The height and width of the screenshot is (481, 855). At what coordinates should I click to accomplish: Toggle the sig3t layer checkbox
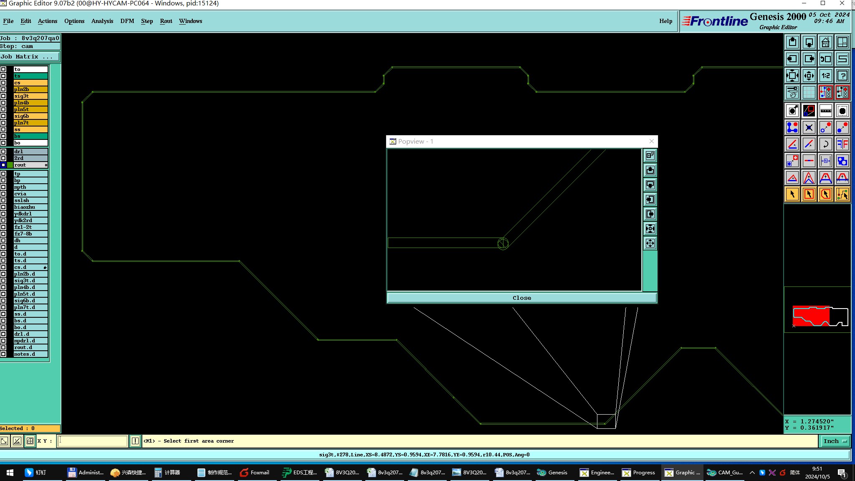(3, 96)
